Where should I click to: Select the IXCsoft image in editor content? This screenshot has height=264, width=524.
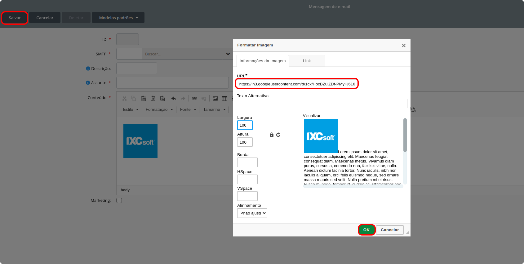click(x=140, y=141)
